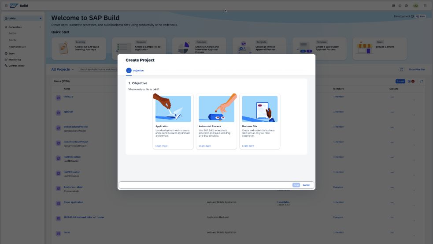Select the Application objective card
433x244 pixels.
point(173,121)
